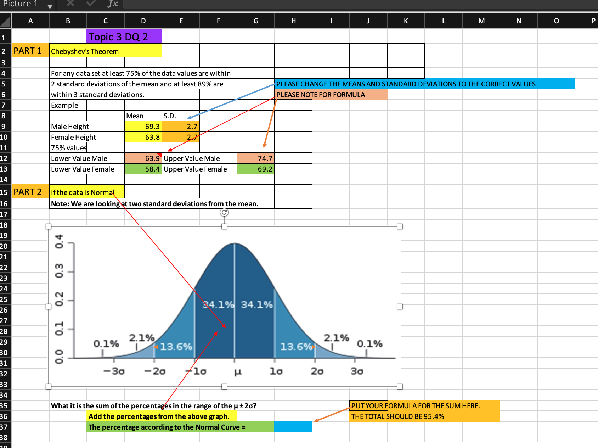Select the 'Female Height' label cell
Image resolution: width=598 pixels, height=448 pixels.
point(87,137)
